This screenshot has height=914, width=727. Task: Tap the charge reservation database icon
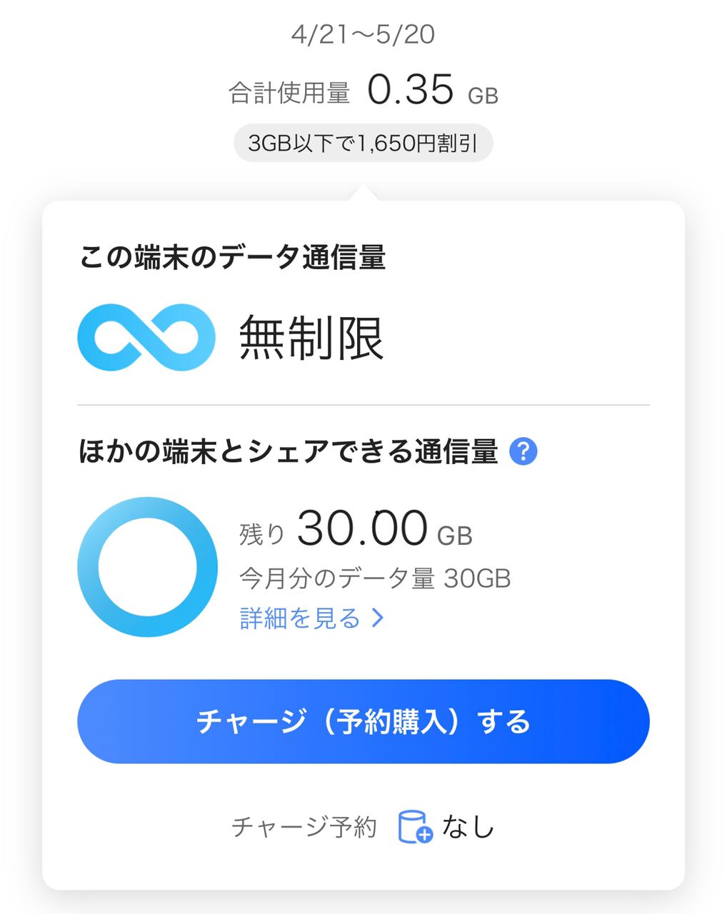tap(415, 827)
